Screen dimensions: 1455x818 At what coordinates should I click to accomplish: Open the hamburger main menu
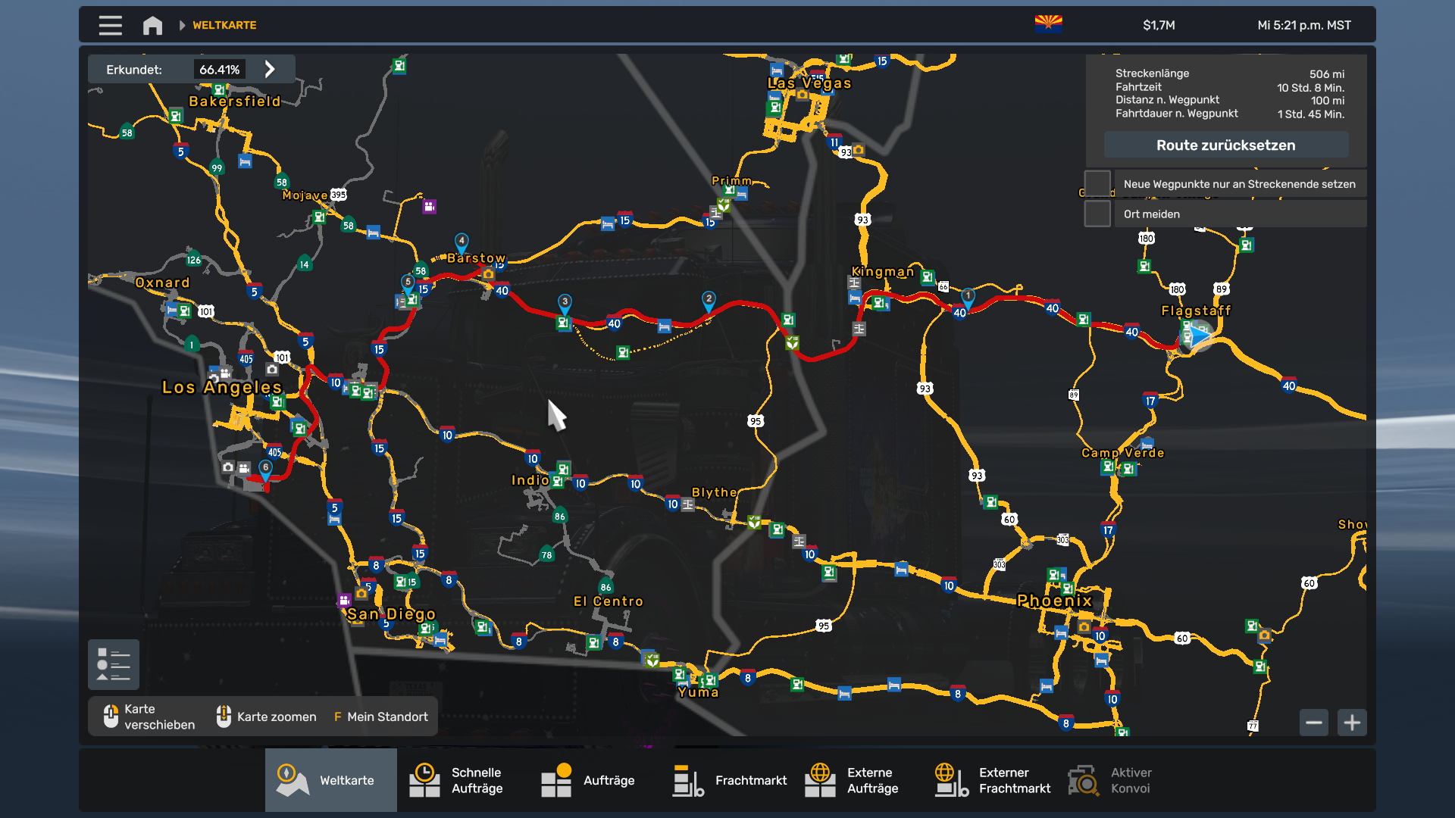pos(110,25)
